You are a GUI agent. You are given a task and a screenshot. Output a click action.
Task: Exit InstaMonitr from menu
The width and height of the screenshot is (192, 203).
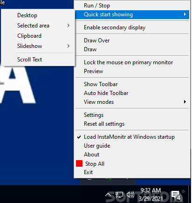[132, 172]
